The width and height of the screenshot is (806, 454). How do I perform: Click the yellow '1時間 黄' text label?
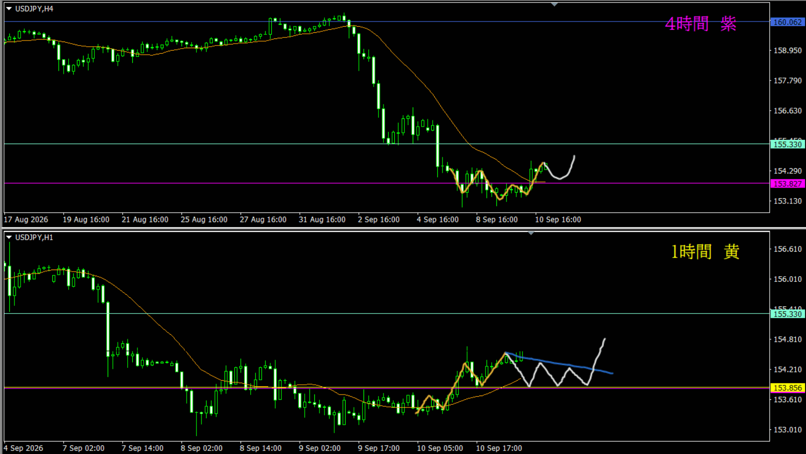[x=705, y=252]
